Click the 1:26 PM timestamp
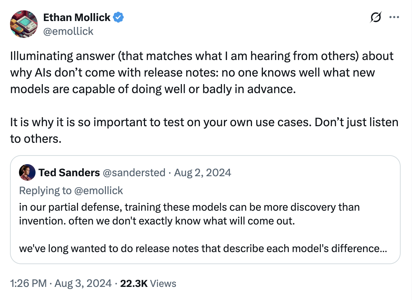The height and width of the screenshot is (300, 412). (x=28, y=283)
